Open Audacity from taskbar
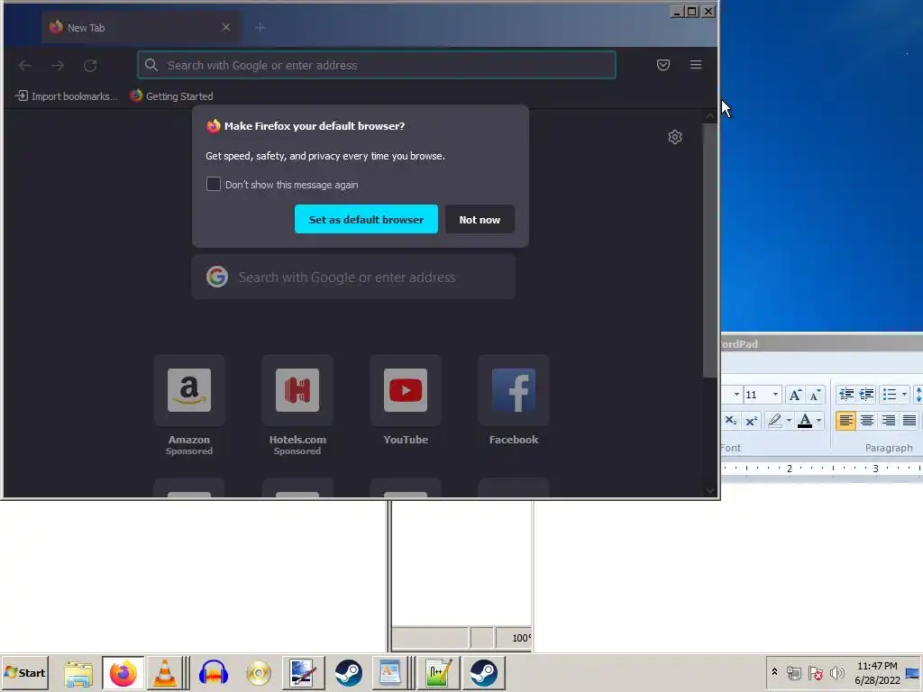This screenshot has width=923, height=692. [x=213, y=673]
